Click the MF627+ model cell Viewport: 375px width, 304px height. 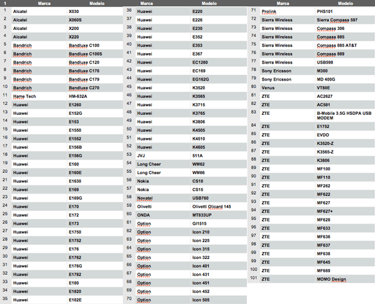345,211
